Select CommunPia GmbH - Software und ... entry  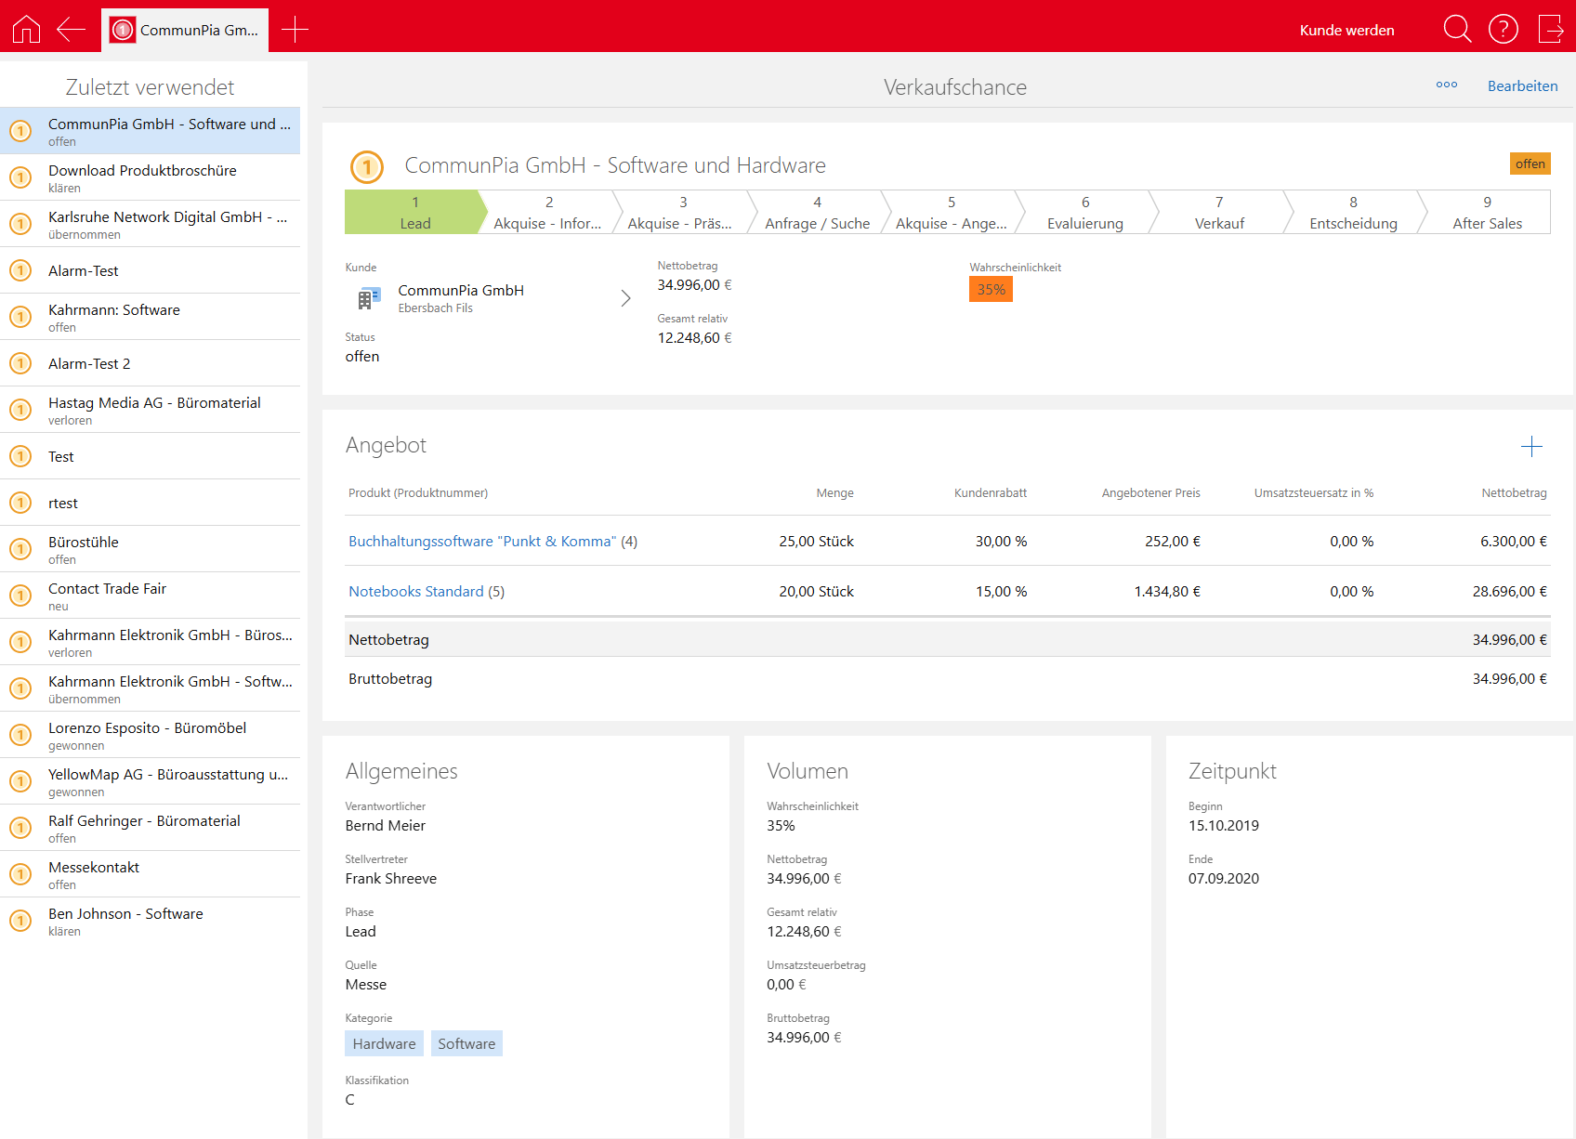pos(150,131)
